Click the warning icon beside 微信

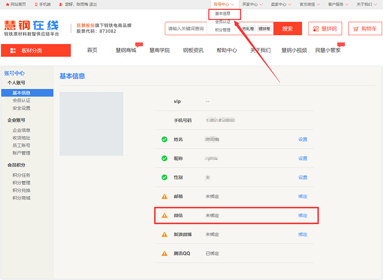pos(164,215)
